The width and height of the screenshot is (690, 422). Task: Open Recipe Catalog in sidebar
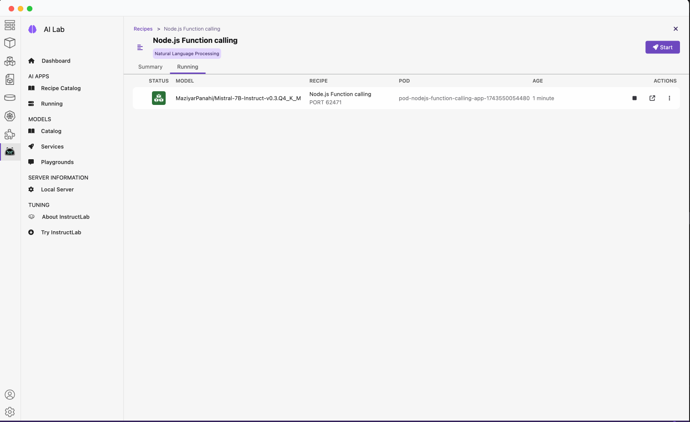[61, 89]
